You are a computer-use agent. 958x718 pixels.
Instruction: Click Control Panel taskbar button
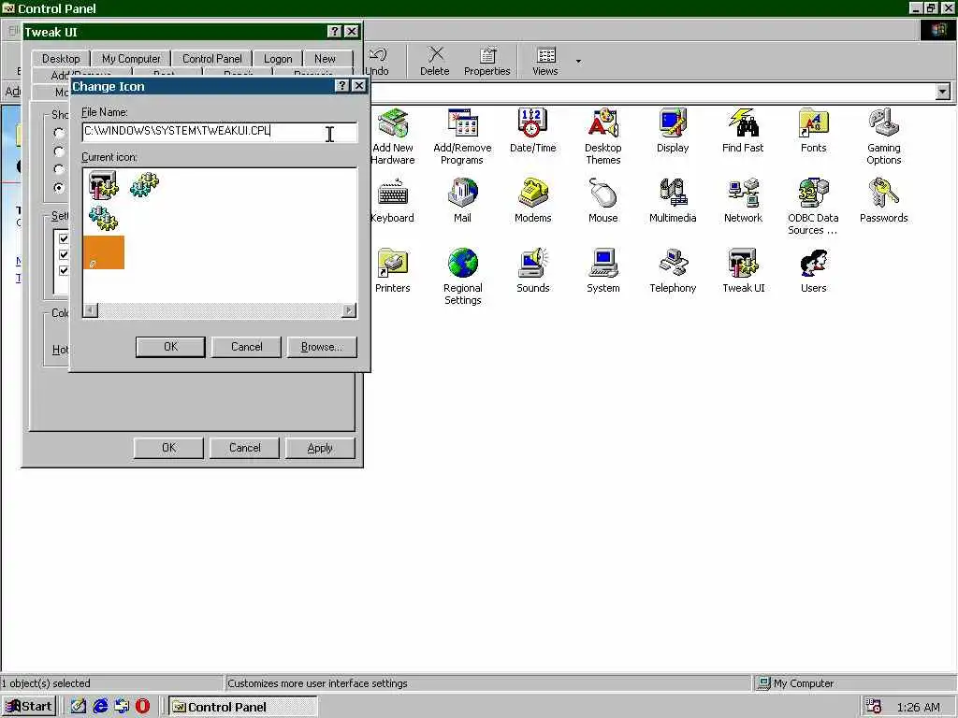[243, 707]
